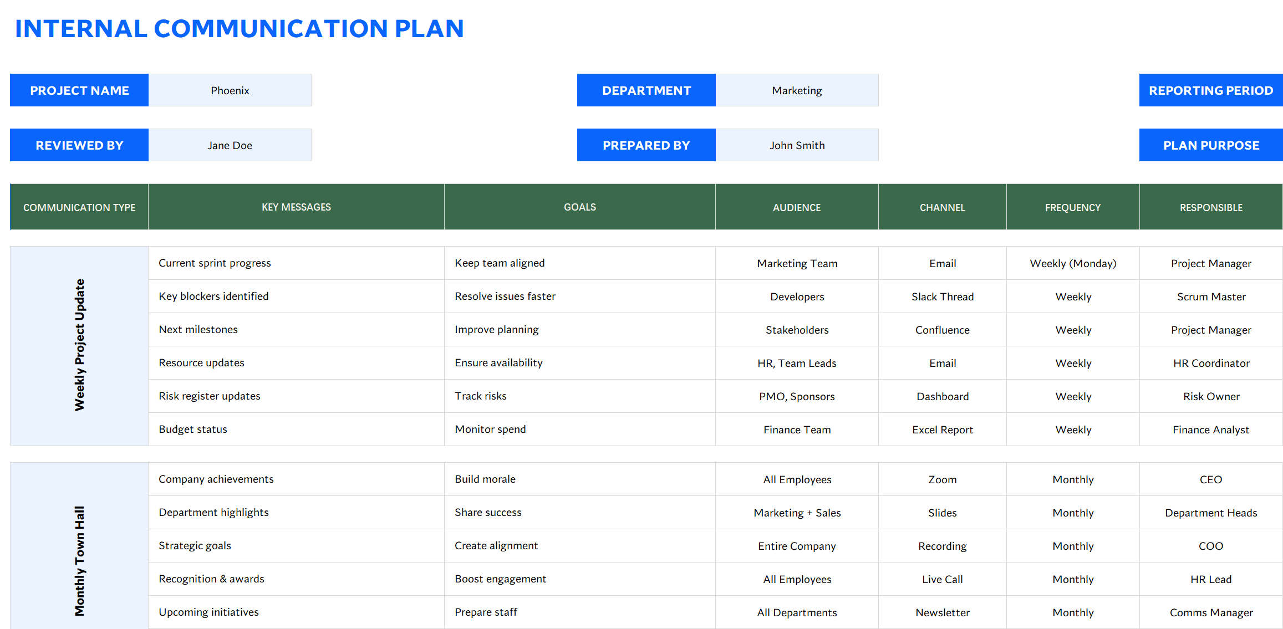Click the PMO, Sponsors cell
The width and height of the screenshot is (1283, 629).
tap(797, 396)
